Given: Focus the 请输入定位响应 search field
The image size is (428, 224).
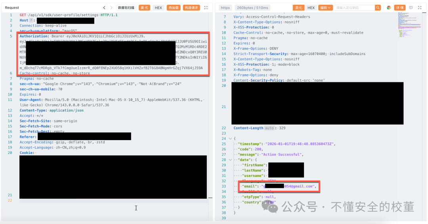Looking at the screenshot, I should 354,8.
